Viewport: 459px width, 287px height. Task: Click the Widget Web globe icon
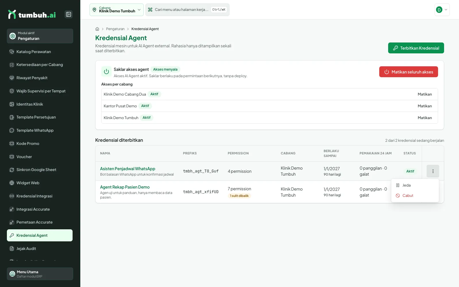(x=12, y=183)
